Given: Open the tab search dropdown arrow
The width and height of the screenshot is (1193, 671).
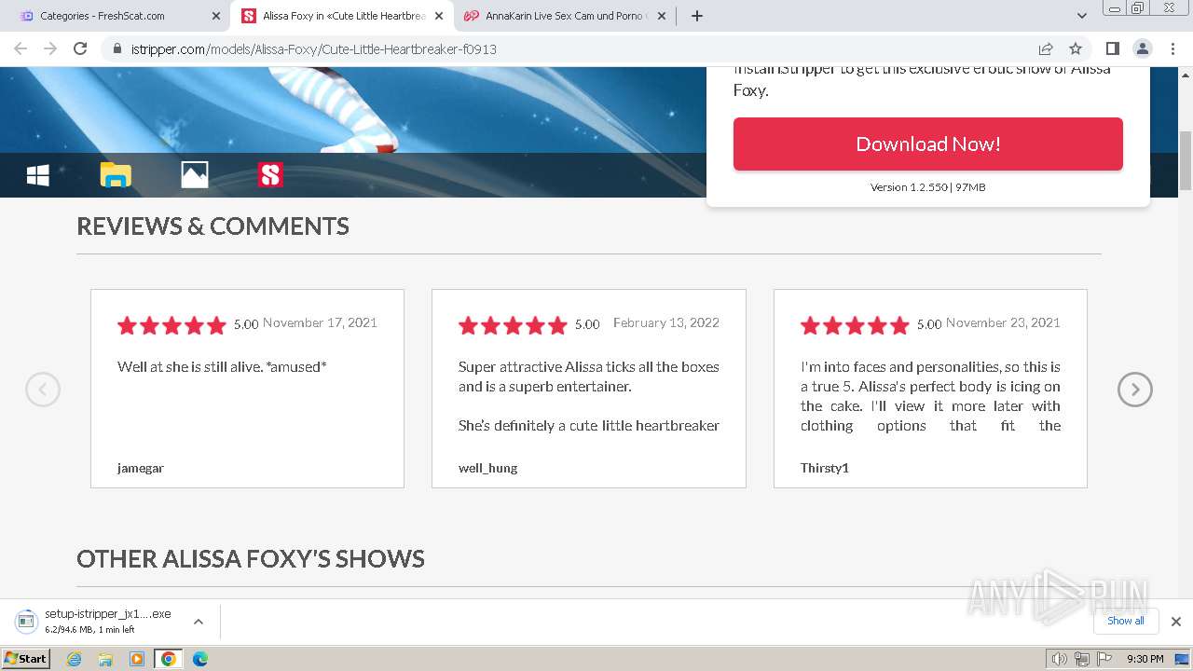Looking at the screenshot, I should [x=1081, y=16].
